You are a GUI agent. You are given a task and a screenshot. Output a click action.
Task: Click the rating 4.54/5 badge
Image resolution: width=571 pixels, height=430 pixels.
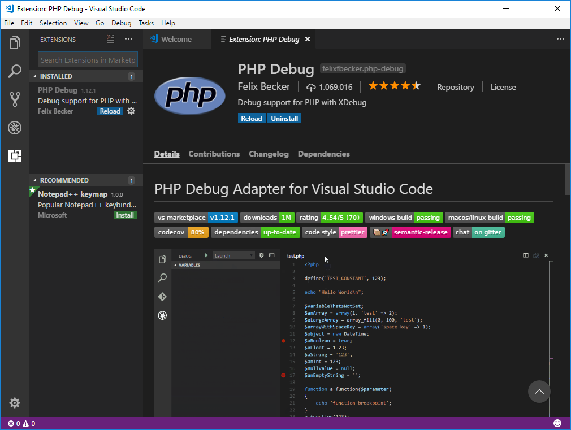[330, 218]
